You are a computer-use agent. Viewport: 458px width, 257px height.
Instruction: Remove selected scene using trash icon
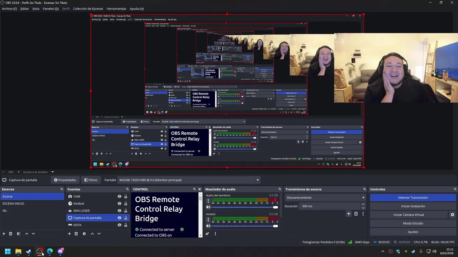coord(11,234)
